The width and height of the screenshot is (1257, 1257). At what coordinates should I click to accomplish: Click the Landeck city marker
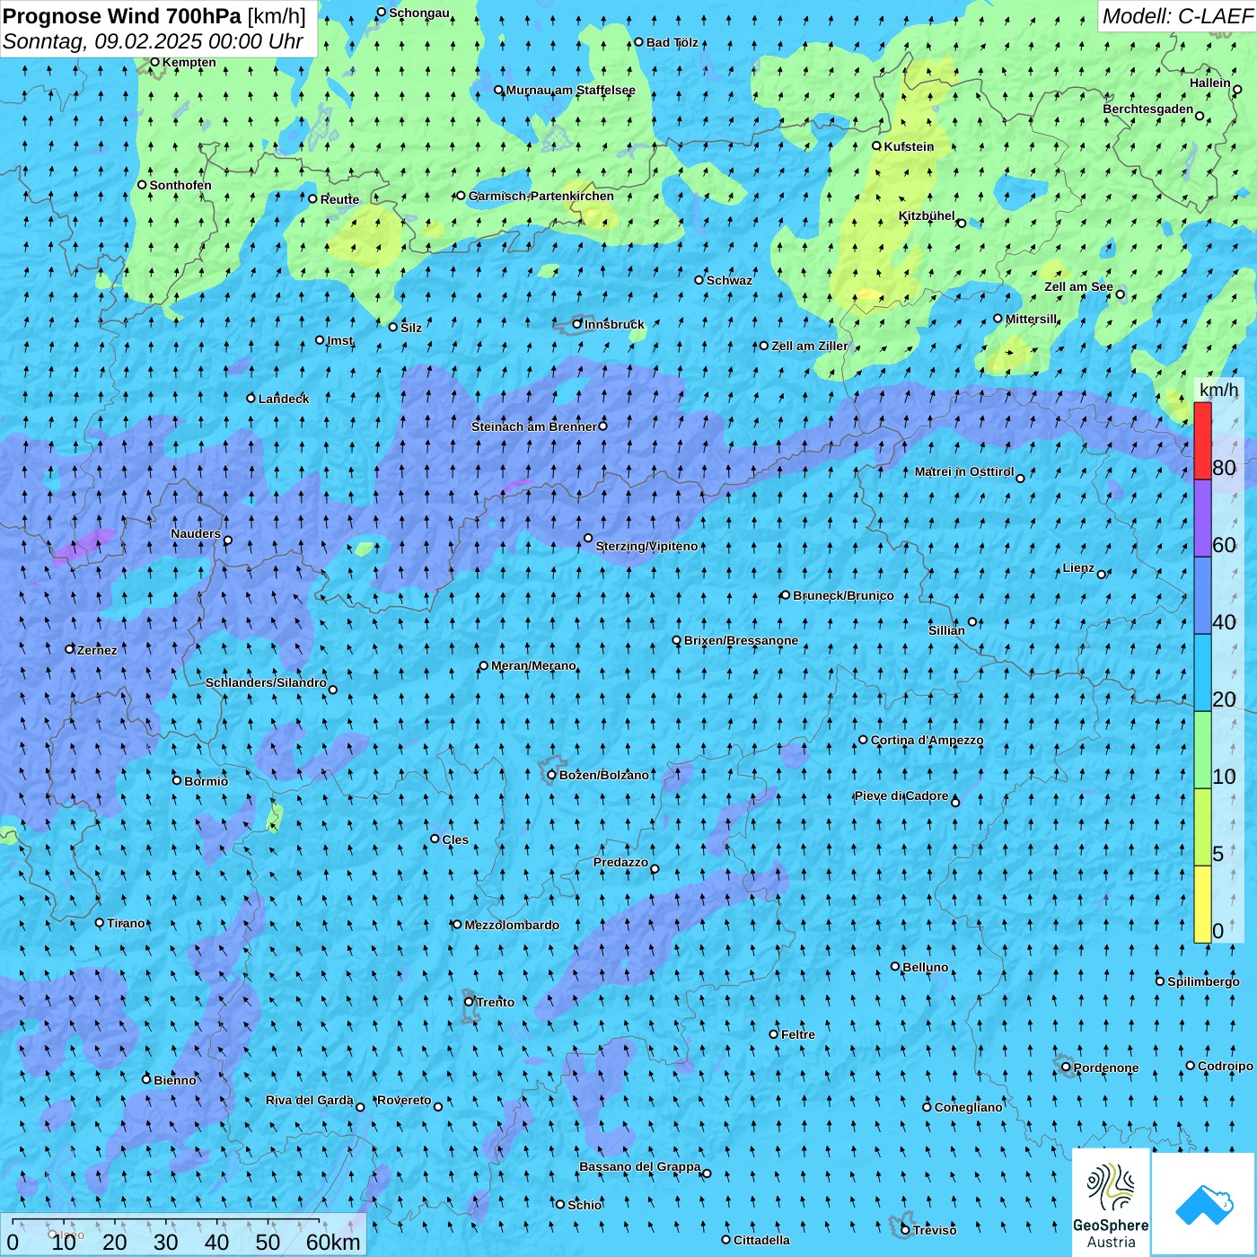[251, 398]
